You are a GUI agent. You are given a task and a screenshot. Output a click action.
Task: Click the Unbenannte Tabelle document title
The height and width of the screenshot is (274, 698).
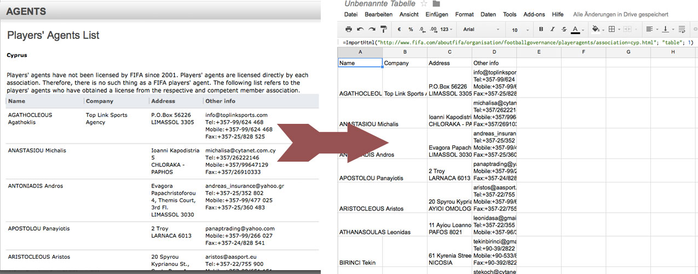(x=380, y=4)
